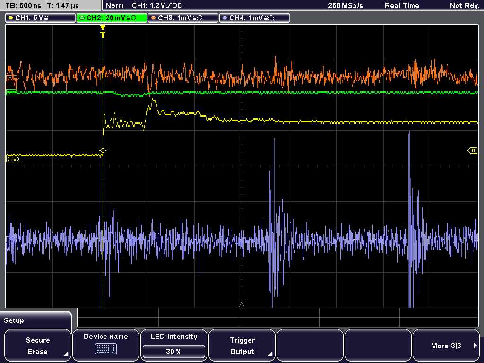Select the CH4 1mV channel tab

point(254,18)
